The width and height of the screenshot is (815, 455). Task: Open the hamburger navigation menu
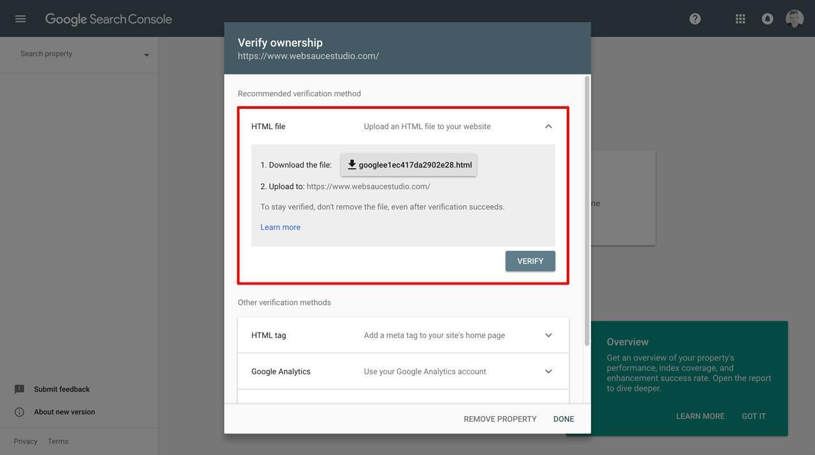point(20,18)
